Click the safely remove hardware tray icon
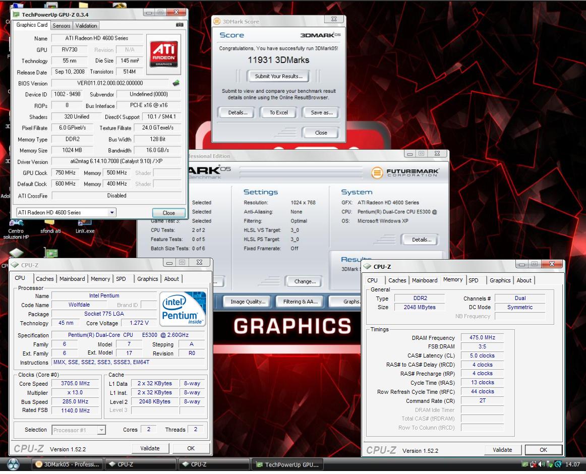This screenshot has height=474, width=586. pyautogui.click(x=550, y=464)
